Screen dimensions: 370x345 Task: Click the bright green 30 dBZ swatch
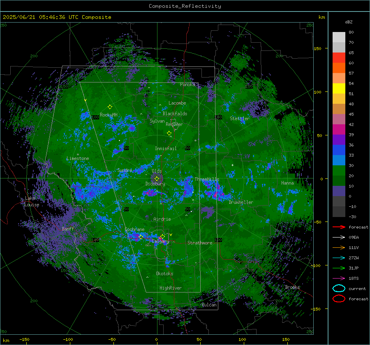tap(339, 170)
